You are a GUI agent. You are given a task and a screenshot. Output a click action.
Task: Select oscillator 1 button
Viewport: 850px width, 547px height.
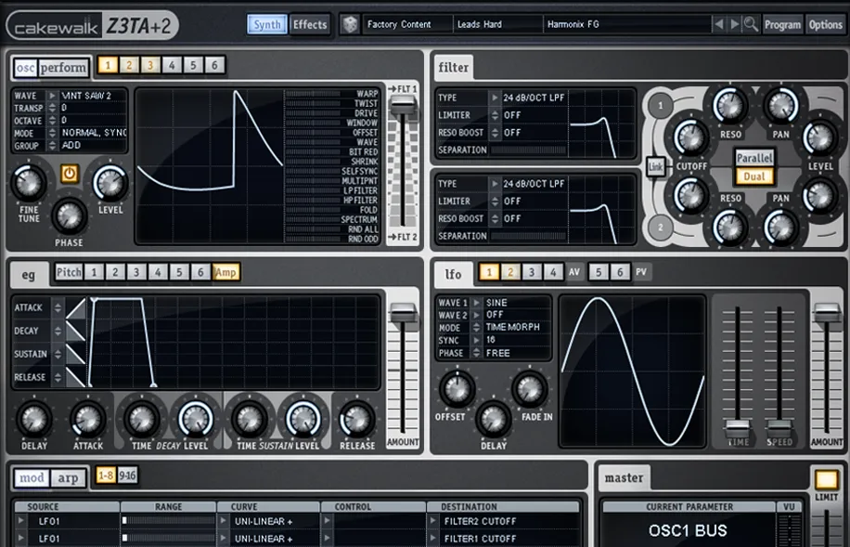tap(108, 65)
